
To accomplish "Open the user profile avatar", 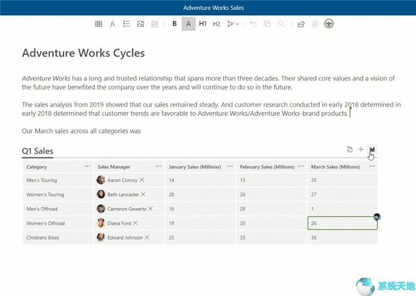I will coord(329,23).
